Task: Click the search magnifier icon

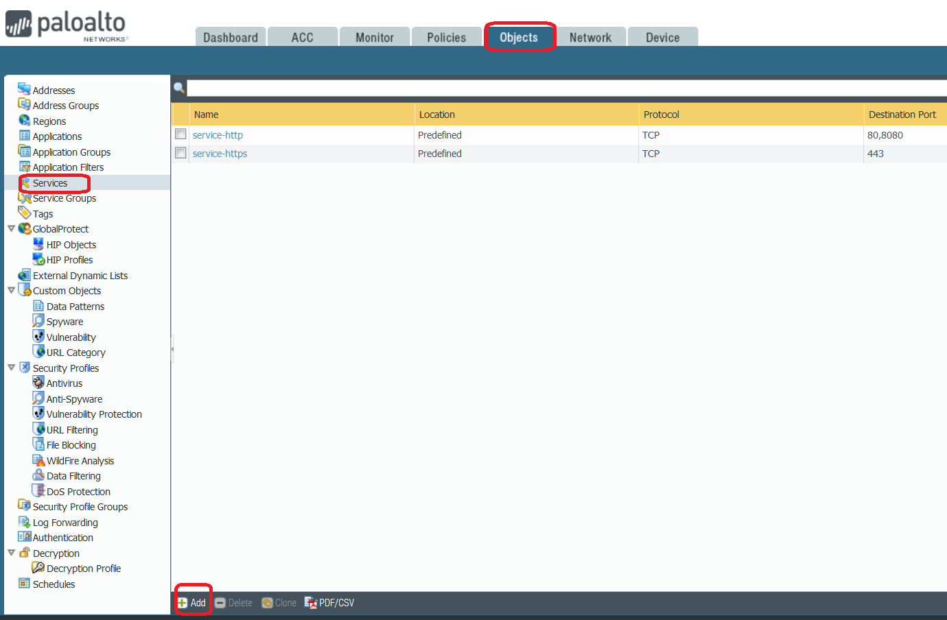Action: pyautogui.click(x=179, y=88)
